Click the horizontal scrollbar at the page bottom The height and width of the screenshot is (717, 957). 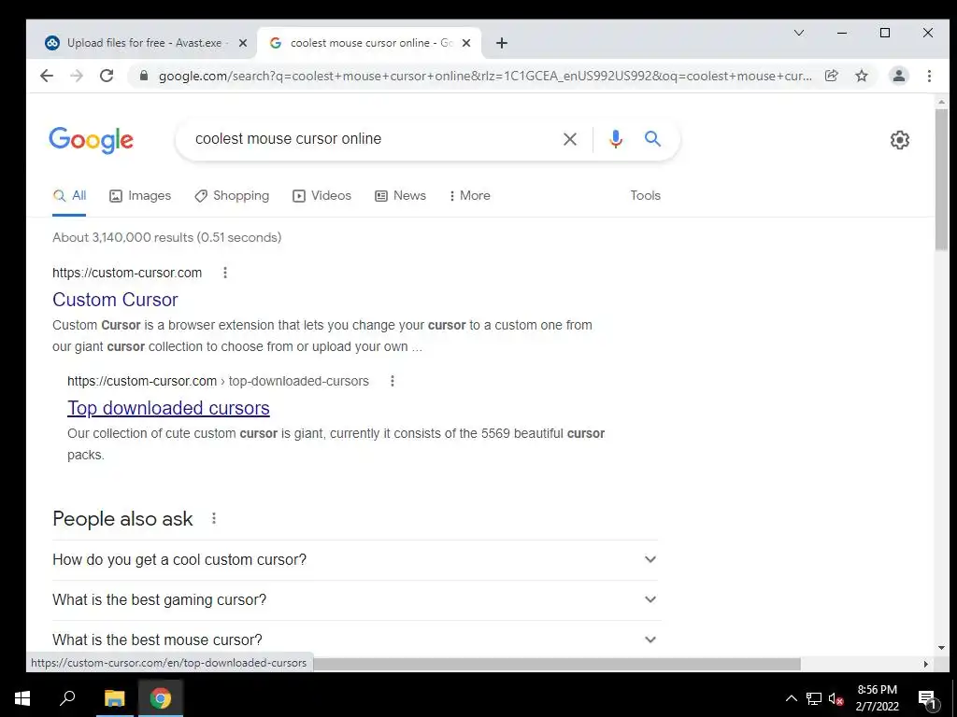point(556,664)
